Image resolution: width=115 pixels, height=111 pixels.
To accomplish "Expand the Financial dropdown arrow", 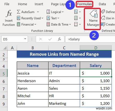I will [35, 24].
